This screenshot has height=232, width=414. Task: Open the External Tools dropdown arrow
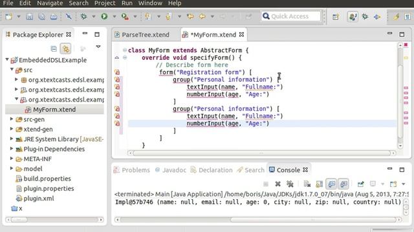(x=135, y=17)
